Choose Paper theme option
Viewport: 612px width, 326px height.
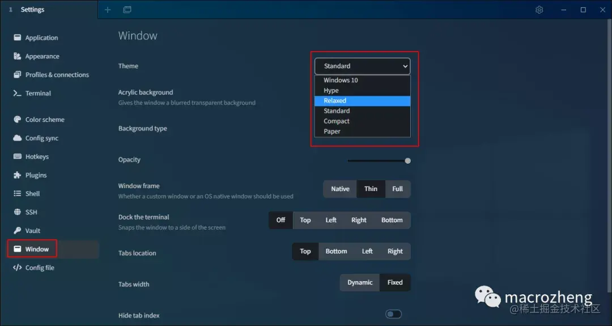362,131
